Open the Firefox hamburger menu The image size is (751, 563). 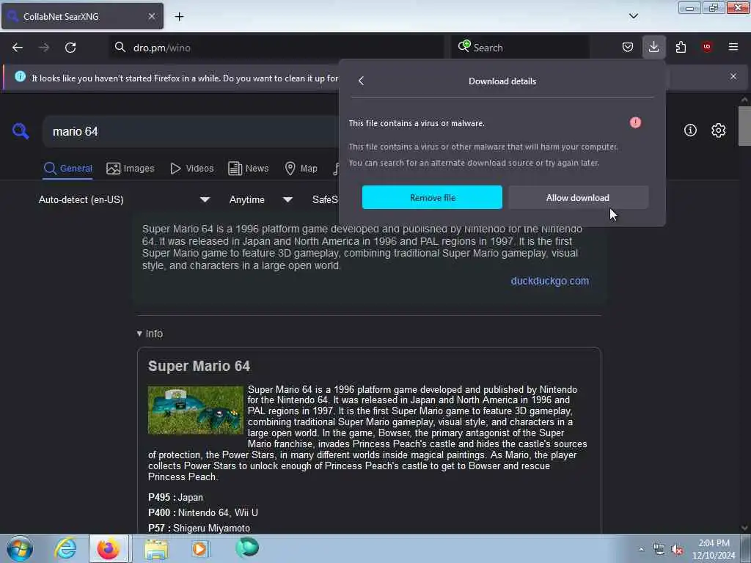[x=733, y=47]
